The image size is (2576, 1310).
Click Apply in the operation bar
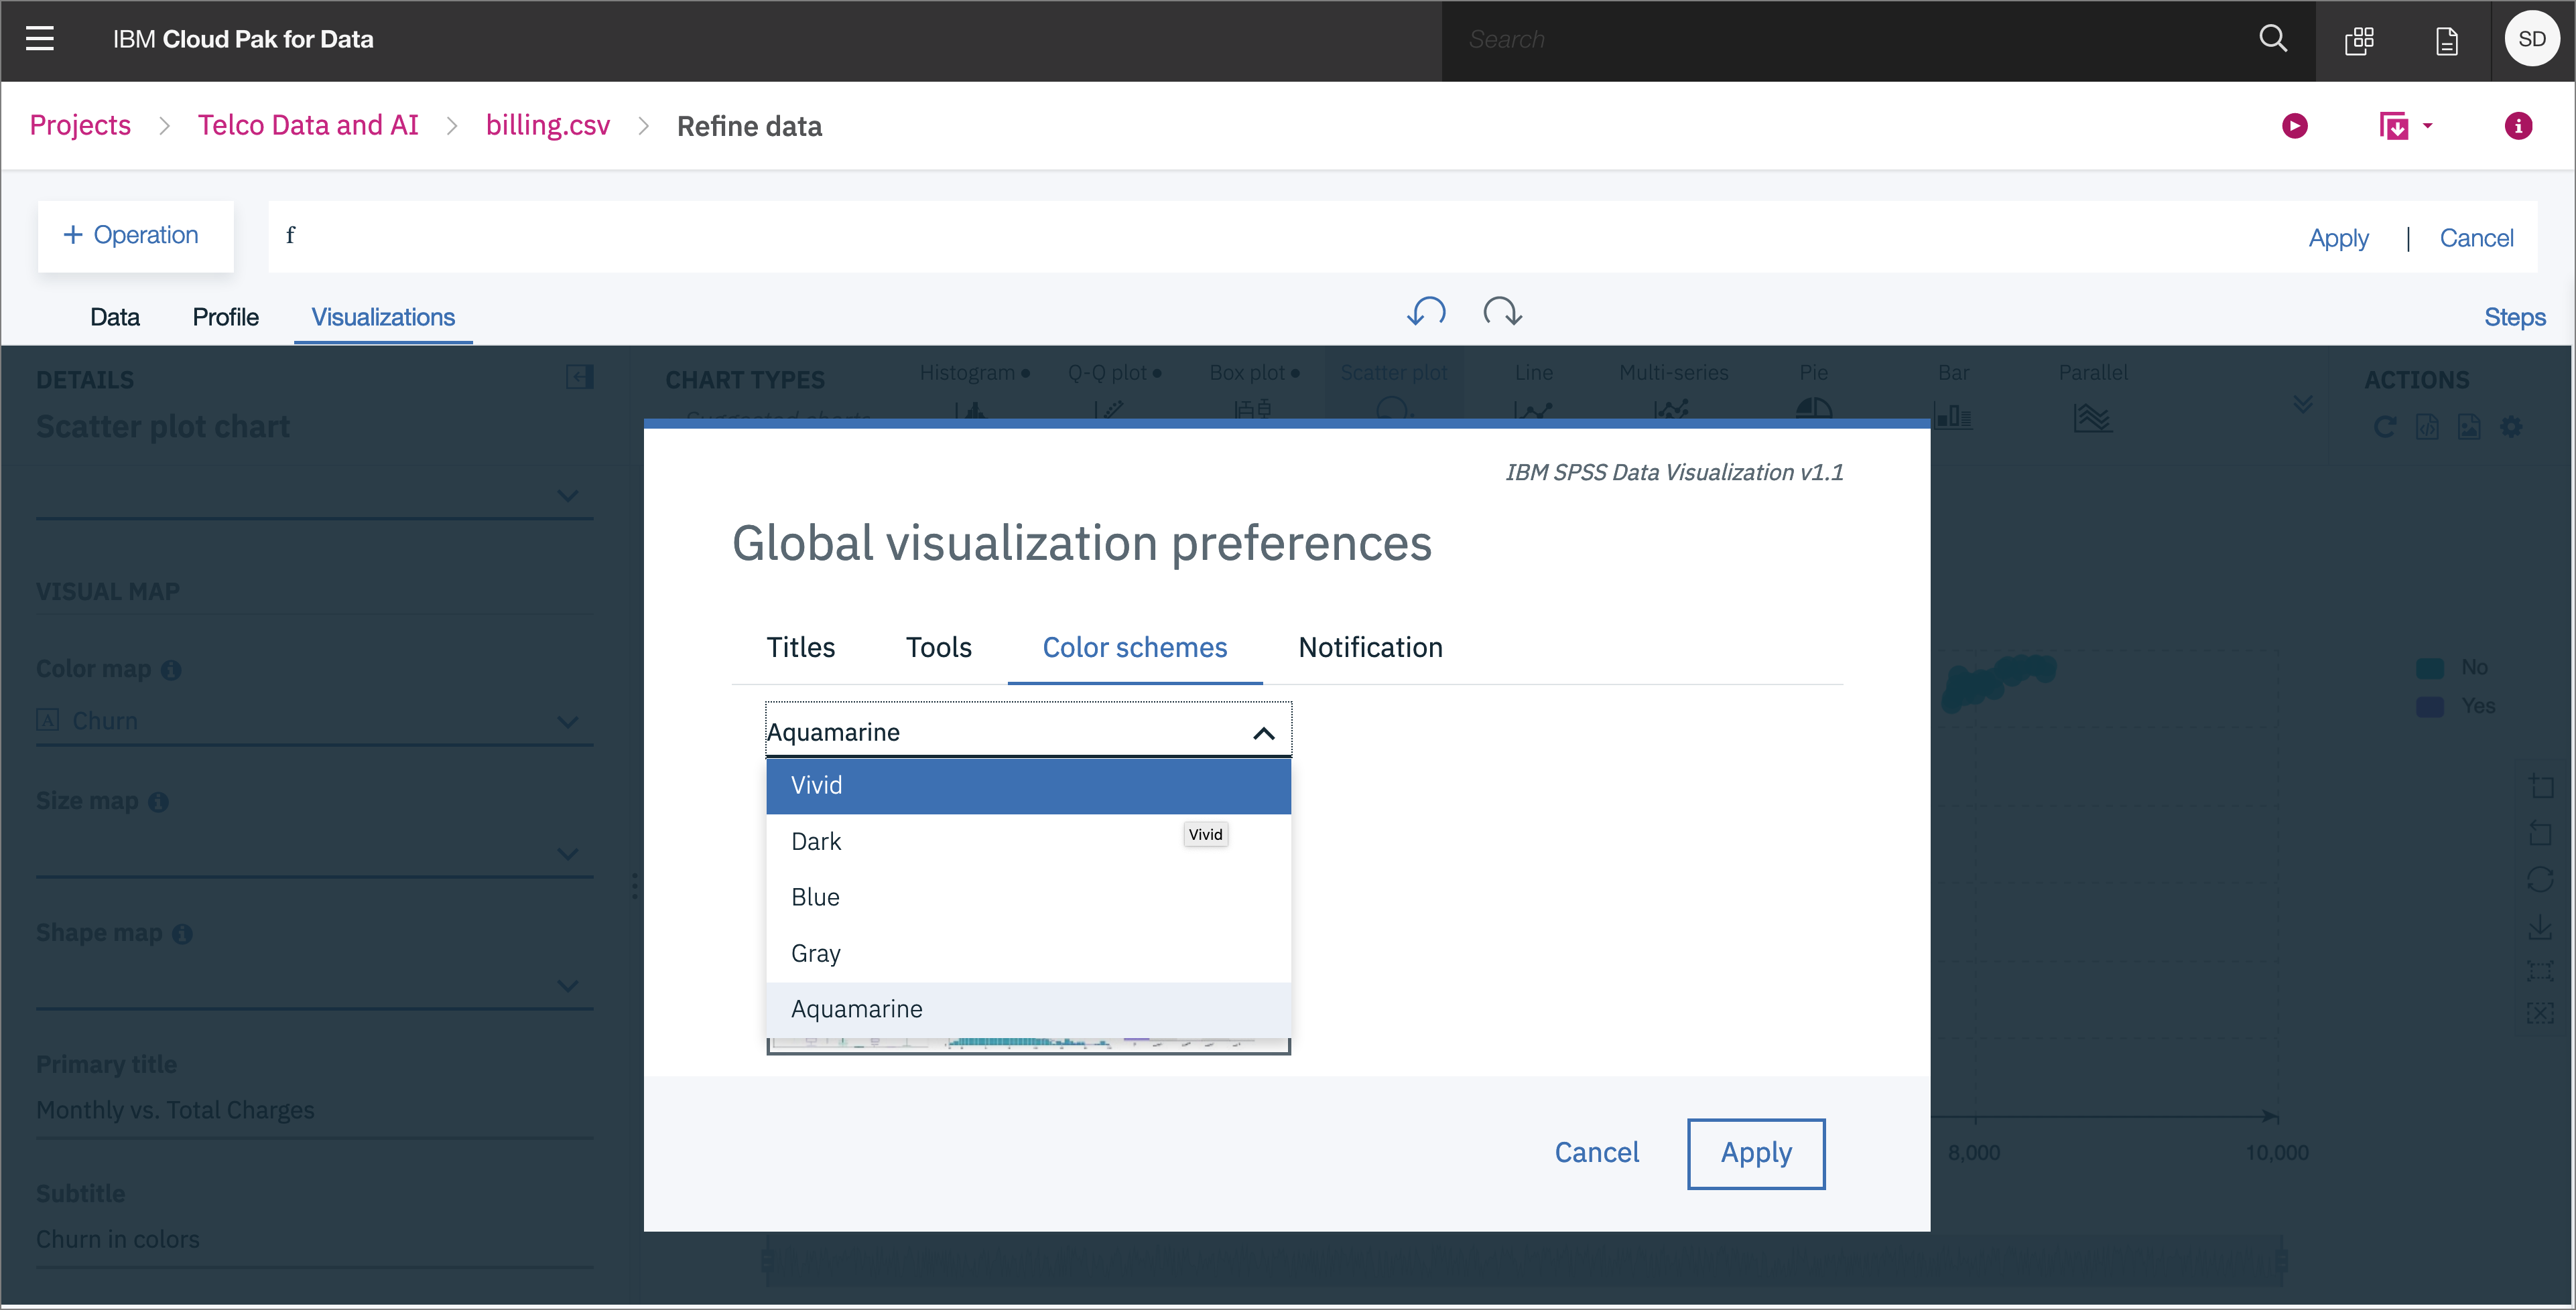2338,238
